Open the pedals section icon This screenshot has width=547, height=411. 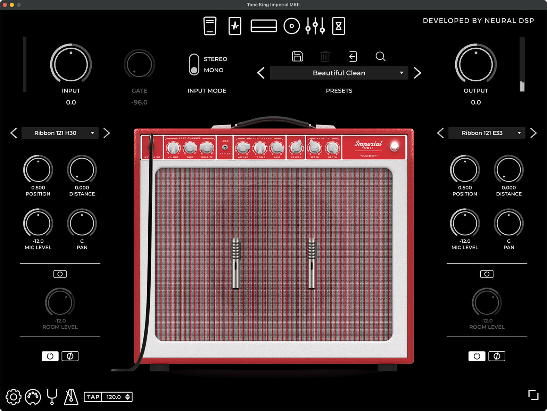click(210, 26)
